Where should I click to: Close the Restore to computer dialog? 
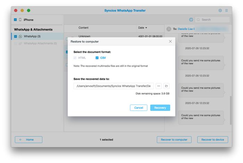(170, 41)
